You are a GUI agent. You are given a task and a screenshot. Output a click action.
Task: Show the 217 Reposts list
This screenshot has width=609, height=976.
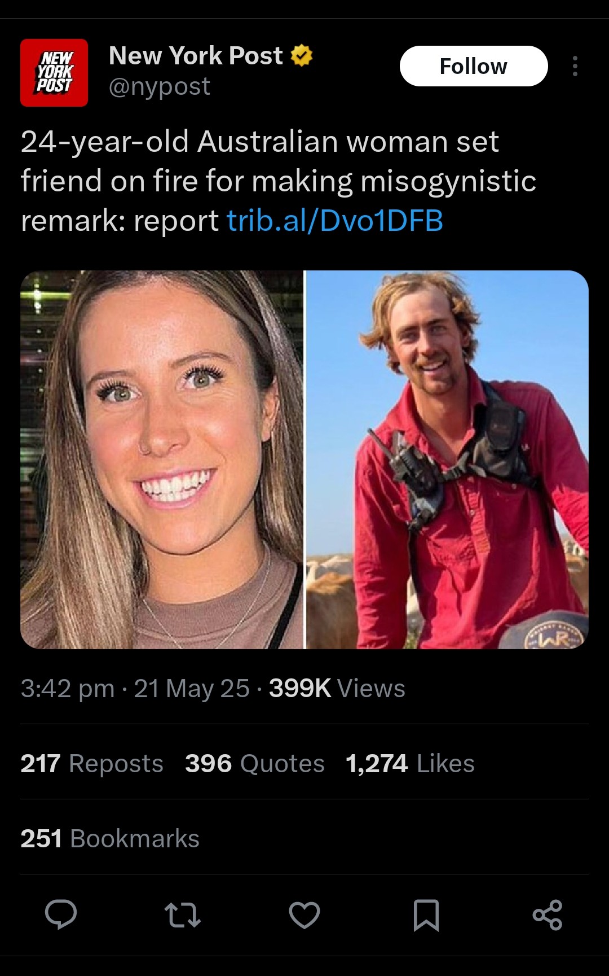point(92,763)
